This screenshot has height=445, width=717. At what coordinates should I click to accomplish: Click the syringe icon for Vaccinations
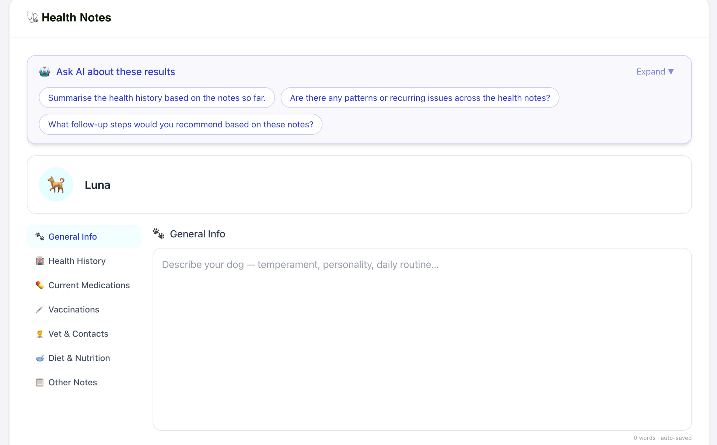point(39,310)
